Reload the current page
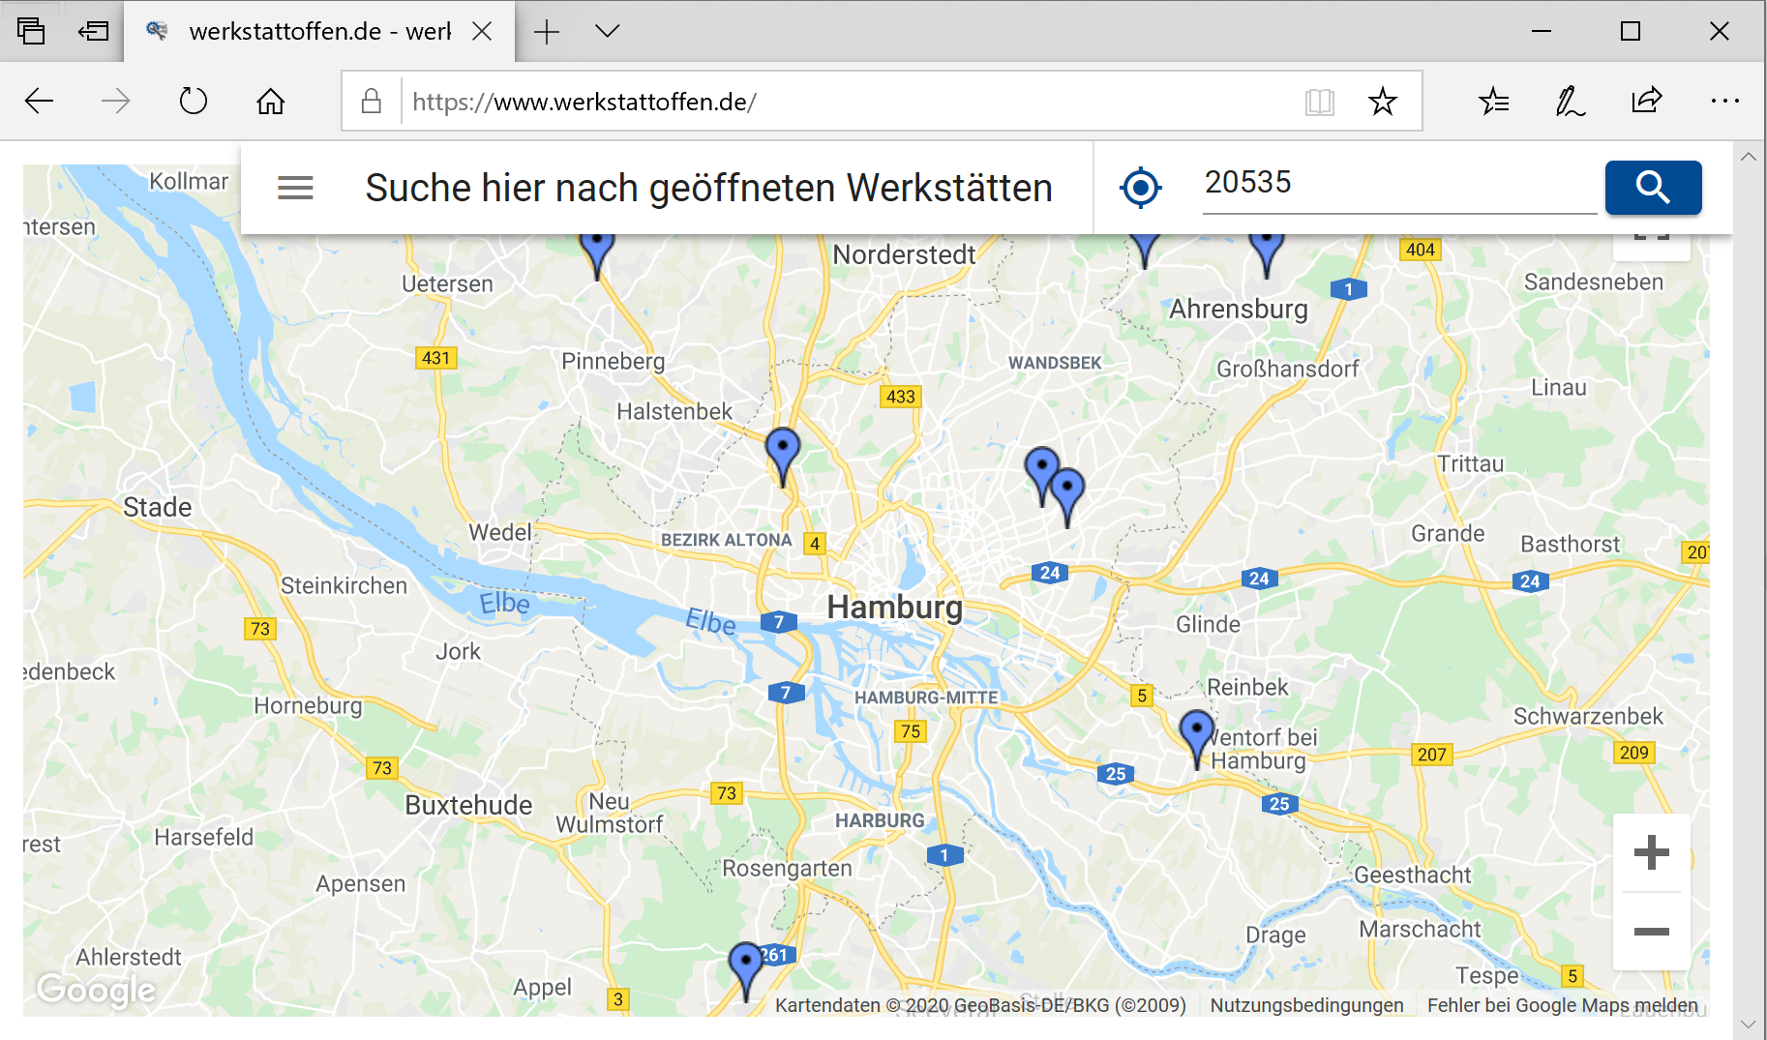This screenshot has height=1040, width=1767. coord(194,101)
